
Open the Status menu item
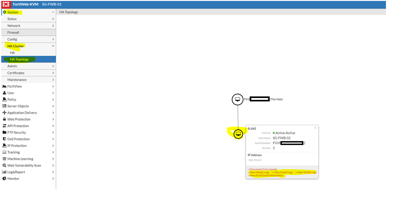(28, 19)
